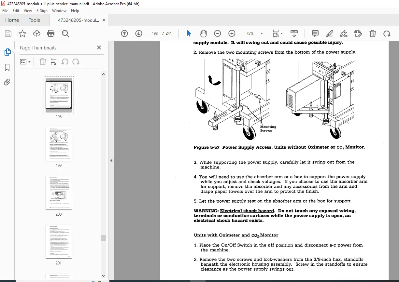The width and height of the screenshot is (399, 282).
Task: Bookmark this file with the star icon
Action: tap(22, 34)
